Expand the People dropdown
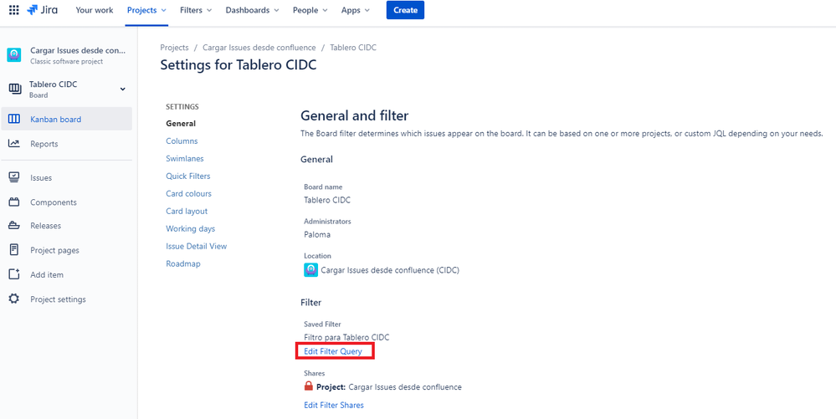 pos(310,10)
